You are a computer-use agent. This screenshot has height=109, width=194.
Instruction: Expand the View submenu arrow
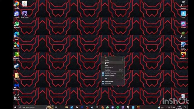(123, 58)
